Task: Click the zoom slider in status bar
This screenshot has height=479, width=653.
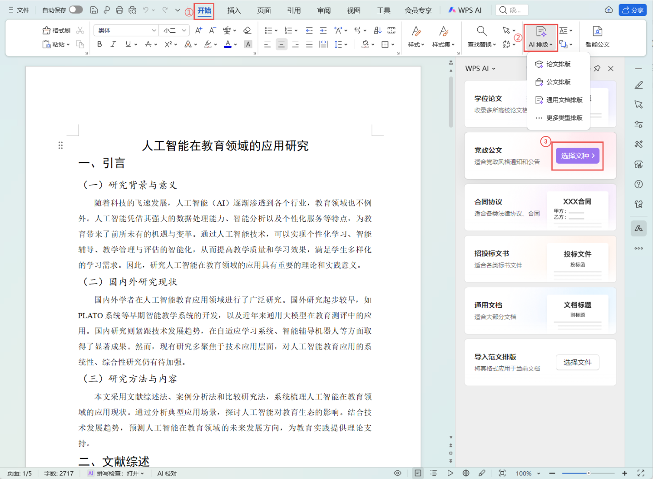Action: [588, 473]
